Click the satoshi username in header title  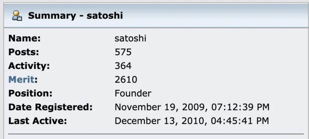(x=104, y=15)
